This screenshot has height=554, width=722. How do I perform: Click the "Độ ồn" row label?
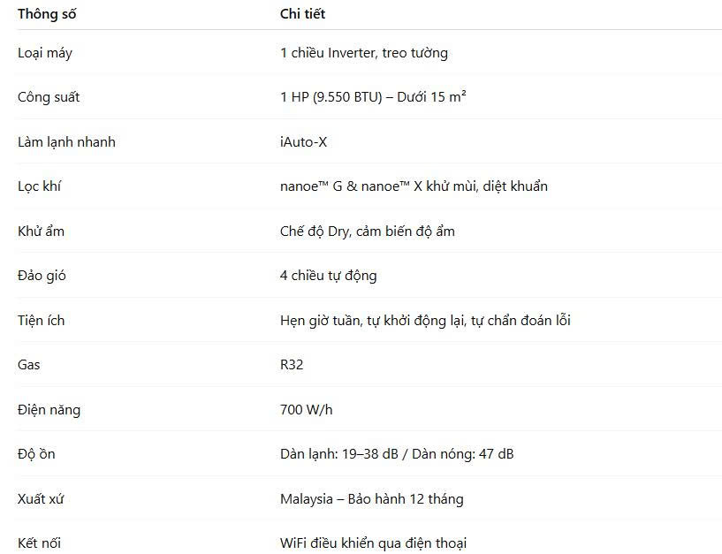pos(36,454)
